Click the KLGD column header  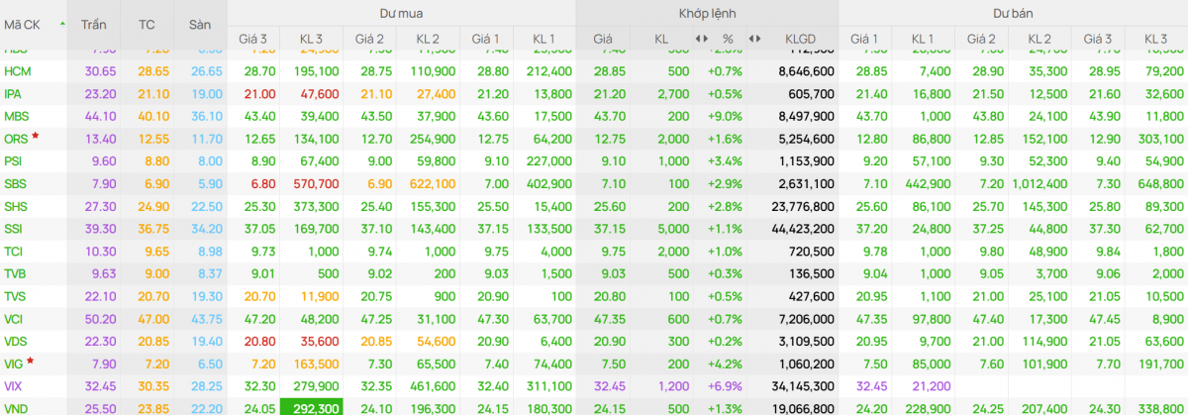pos(801,39)
